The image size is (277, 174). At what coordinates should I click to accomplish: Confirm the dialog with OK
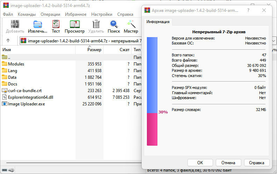(200, 163)
